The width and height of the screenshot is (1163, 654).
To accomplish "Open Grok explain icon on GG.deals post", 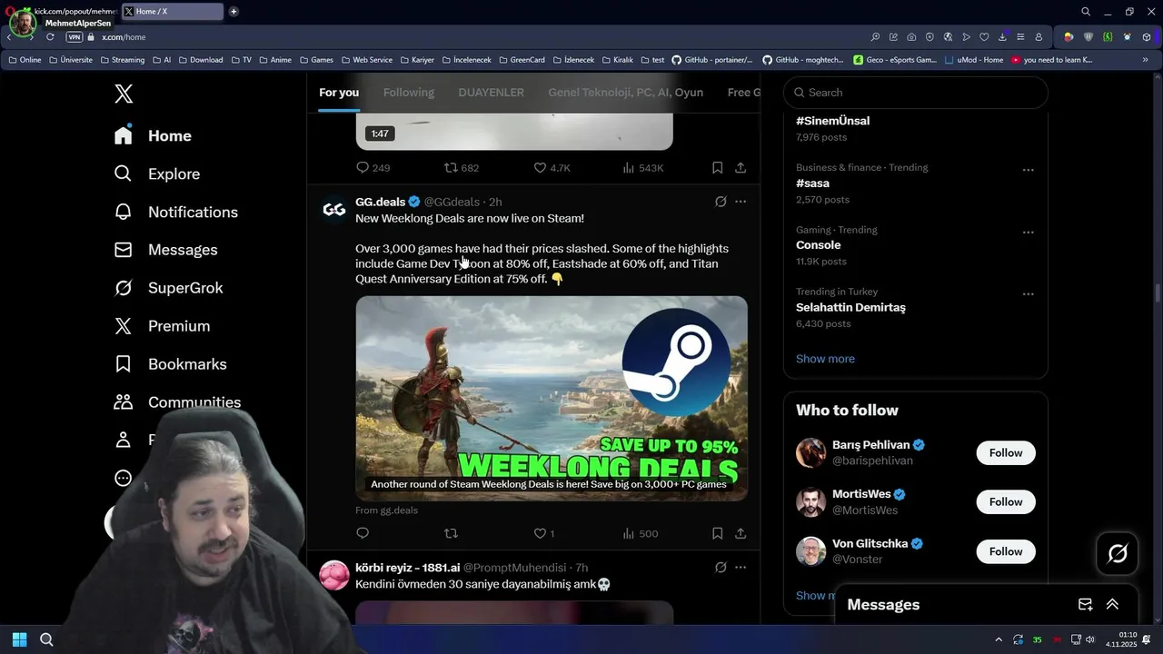I will point(721,202).
